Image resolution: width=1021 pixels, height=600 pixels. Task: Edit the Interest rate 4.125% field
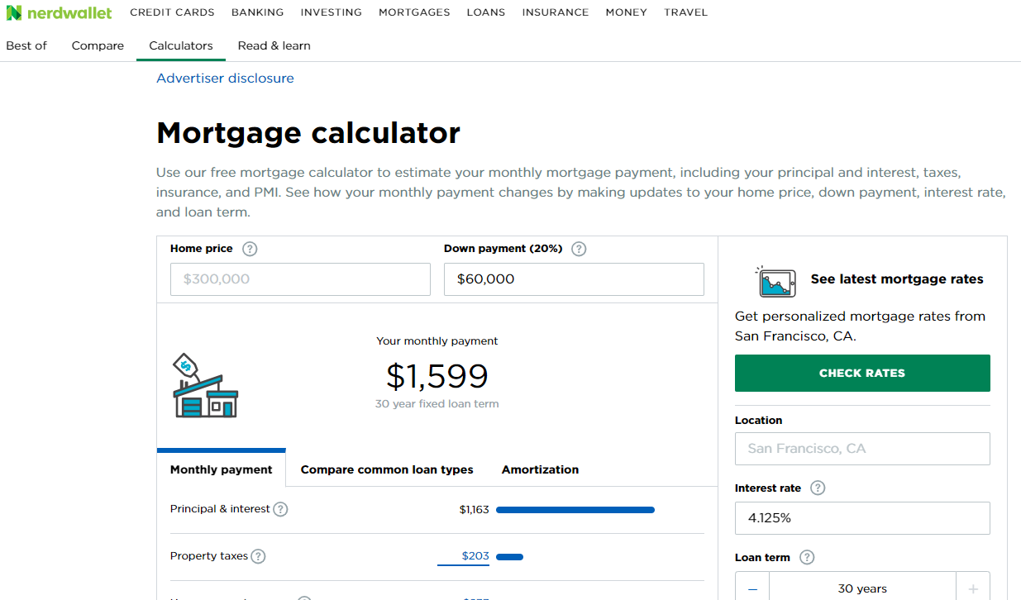coord(862,518)
